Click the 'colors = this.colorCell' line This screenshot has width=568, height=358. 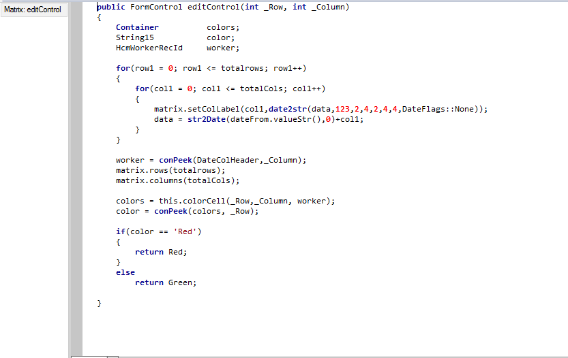click(226, 201)
